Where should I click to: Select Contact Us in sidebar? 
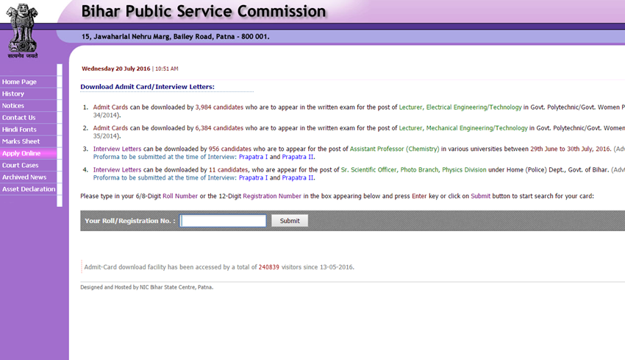click(x=19, y=118)
